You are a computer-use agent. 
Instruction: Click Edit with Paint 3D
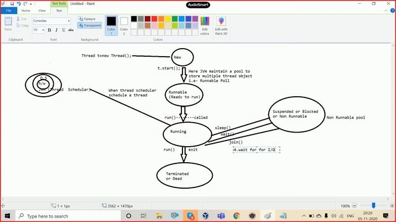click(222, 26)
